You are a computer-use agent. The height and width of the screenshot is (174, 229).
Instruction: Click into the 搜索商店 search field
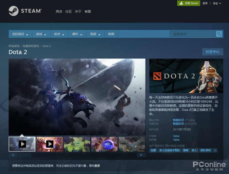pyautogui.click(x=193, y=34)
